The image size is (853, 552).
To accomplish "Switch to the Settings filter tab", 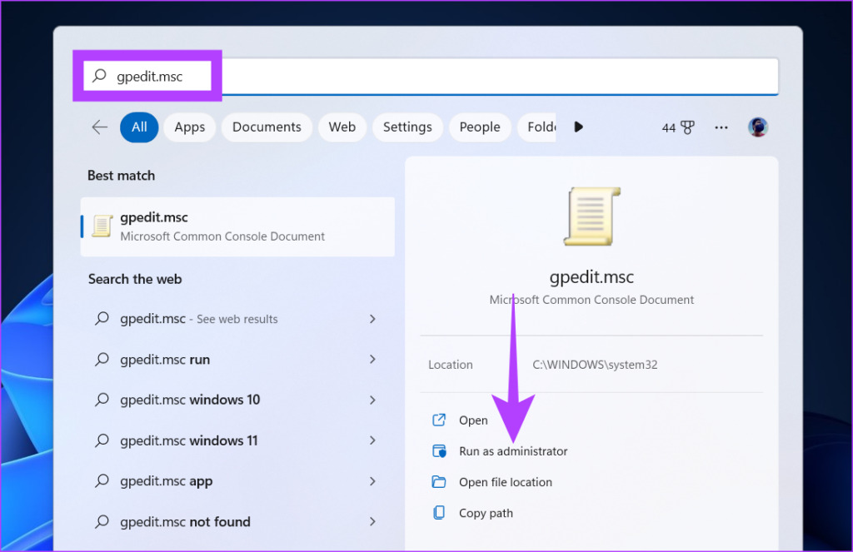I will (407, 127).
